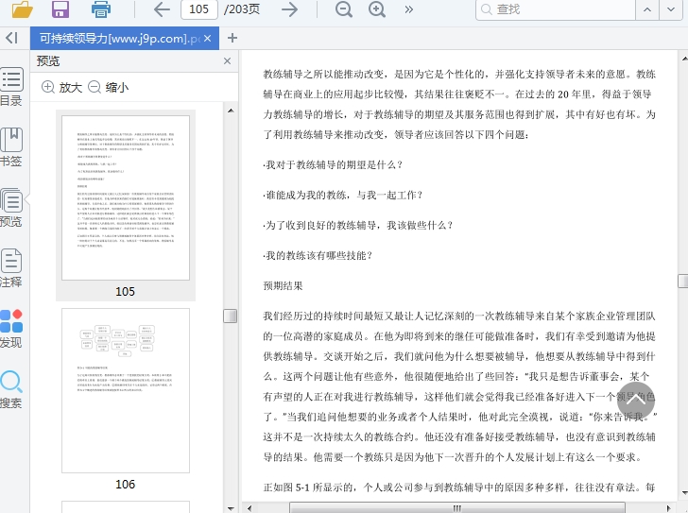Jump to top with the round up-arrow button

tap(635, 401)
